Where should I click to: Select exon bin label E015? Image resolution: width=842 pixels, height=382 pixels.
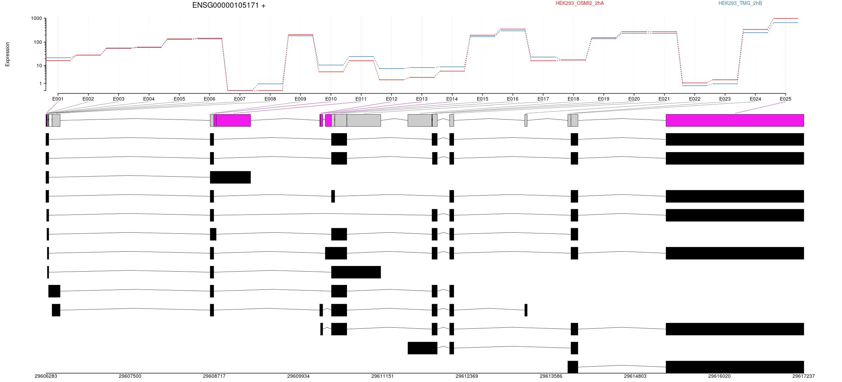482,99
